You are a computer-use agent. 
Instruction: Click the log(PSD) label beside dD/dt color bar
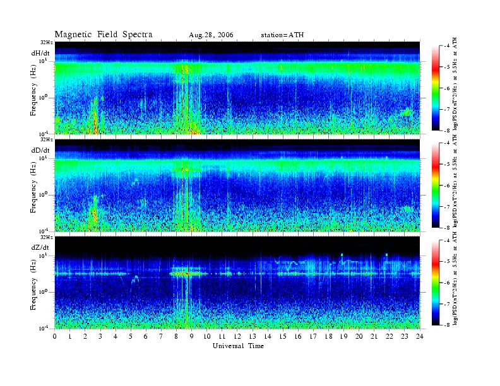tap(455, 181)
